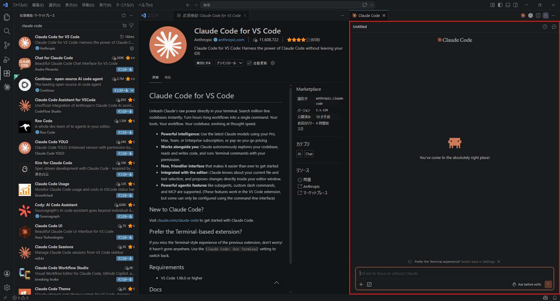This screenshot has height=301, width=560.
Task: Toggle the auto-update checkbox
Action: (249, 63)
